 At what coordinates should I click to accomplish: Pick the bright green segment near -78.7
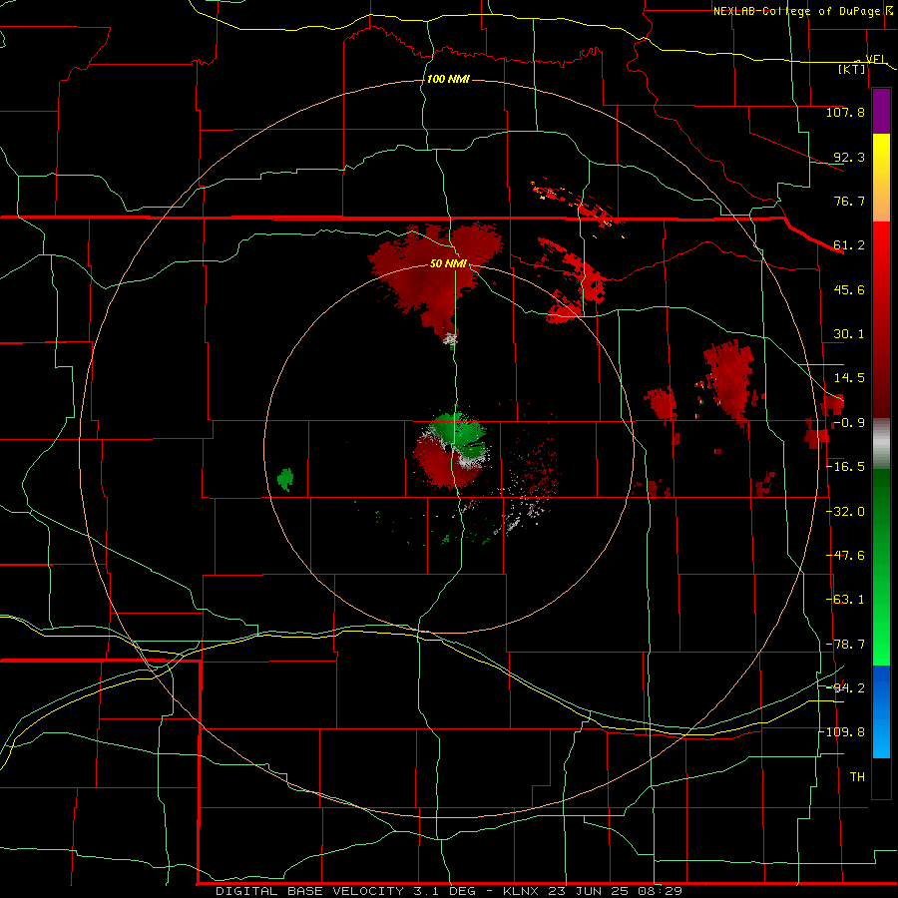pyautogui.click(x=881, y=645)
